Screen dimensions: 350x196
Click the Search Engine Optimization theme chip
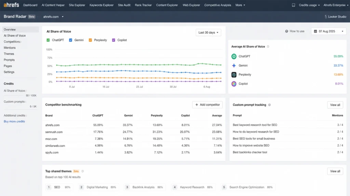tap(248, 187)
